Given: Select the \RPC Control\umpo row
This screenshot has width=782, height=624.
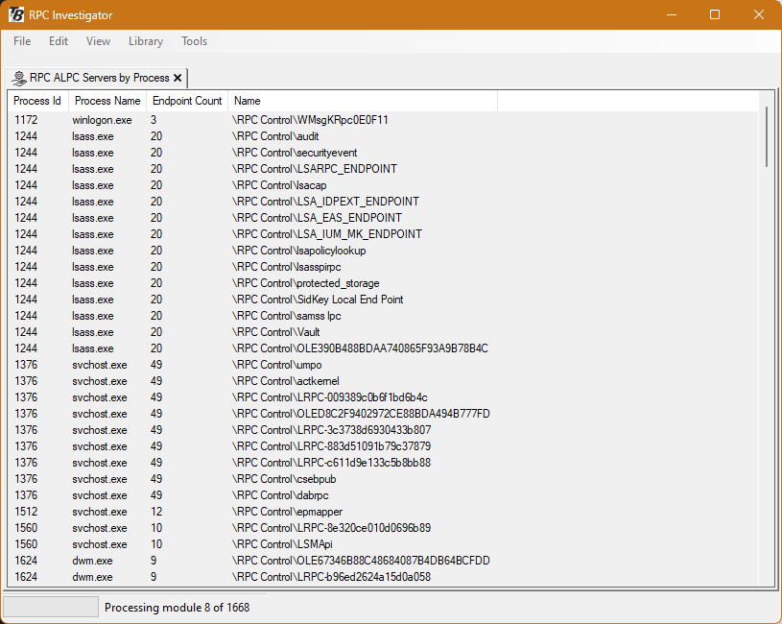Looking at the screenshot, I should coord(383,365).
